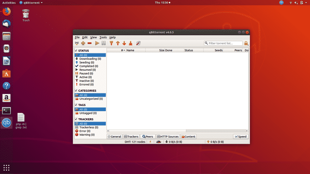Click the Filter torrent list search field
The image size is (310, 174).
[x=223, y=43]
